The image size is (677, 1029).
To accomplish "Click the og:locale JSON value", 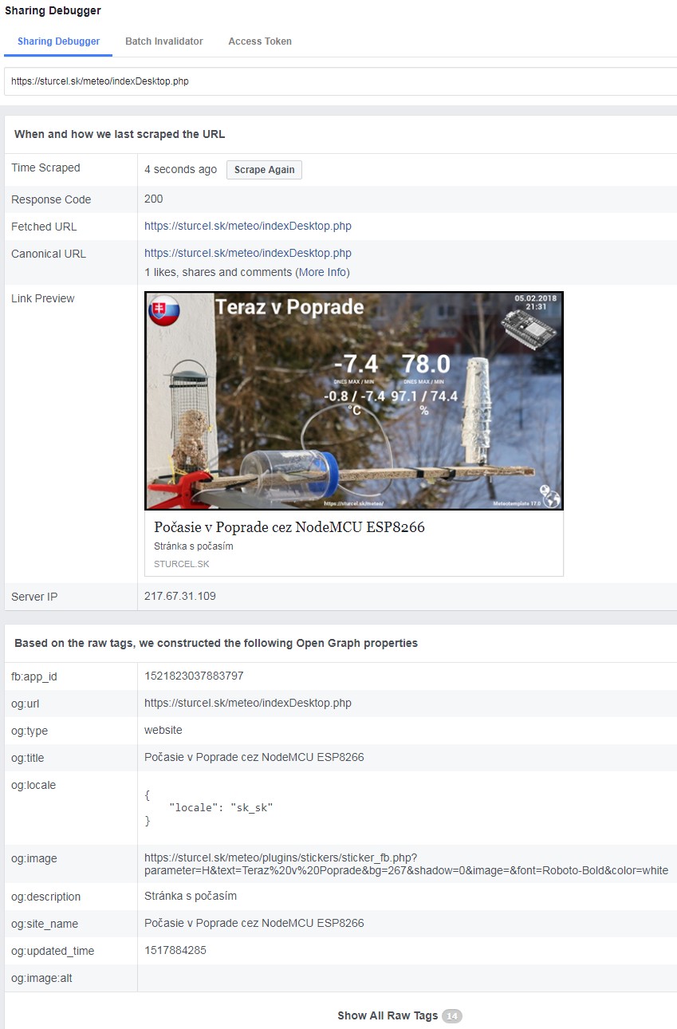I will coord(209,808).
